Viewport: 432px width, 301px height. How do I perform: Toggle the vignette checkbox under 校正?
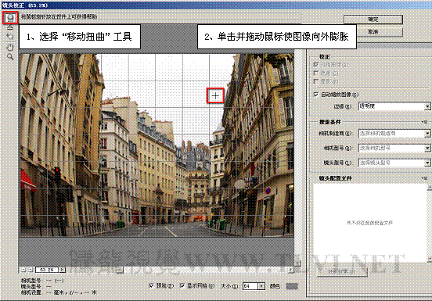[316, 81]
